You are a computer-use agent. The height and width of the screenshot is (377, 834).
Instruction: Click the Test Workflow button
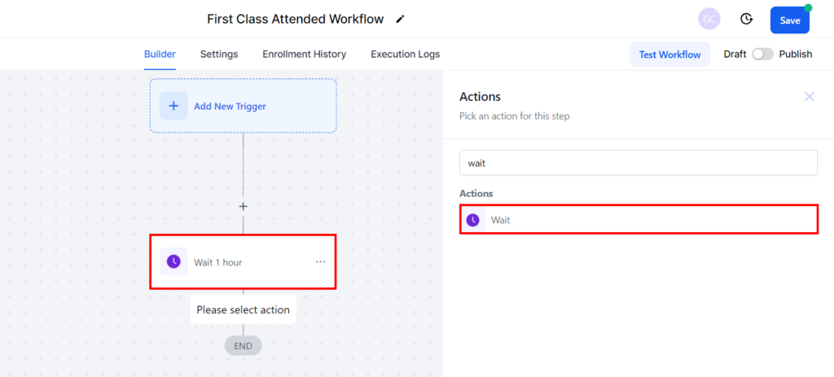coord(669,55)
